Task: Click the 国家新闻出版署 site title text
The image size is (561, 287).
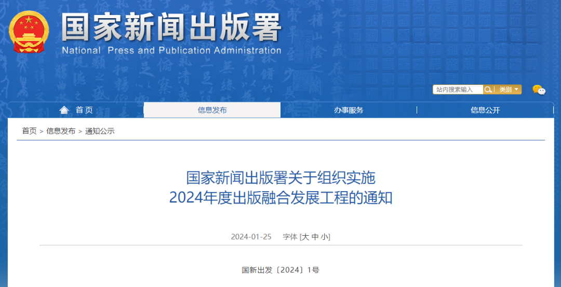Action: click(x=171, y=27)
